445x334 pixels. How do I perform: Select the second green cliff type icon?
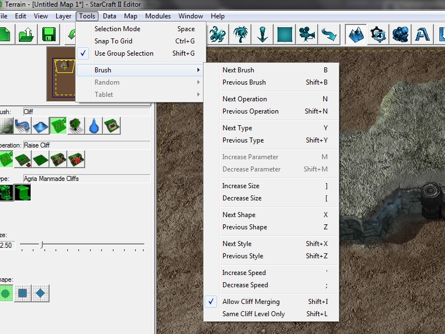(x=23, y=193)
